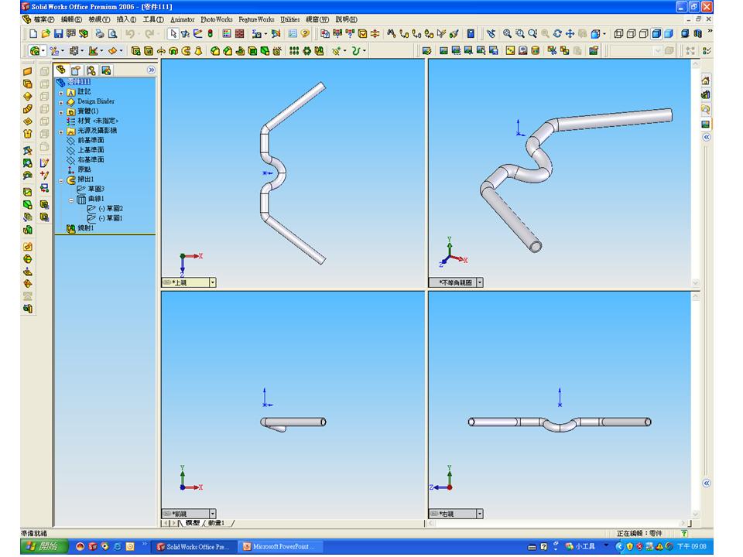Click the Shell feature icon
Viewport: 743px width, 557px height.
click(252, 51)
